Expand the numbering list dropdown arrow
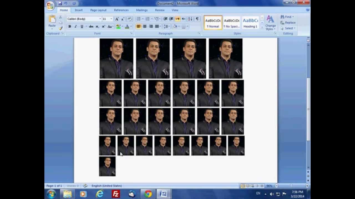The height and width of the screenshot is (199, 355). [x=151, y=19]
